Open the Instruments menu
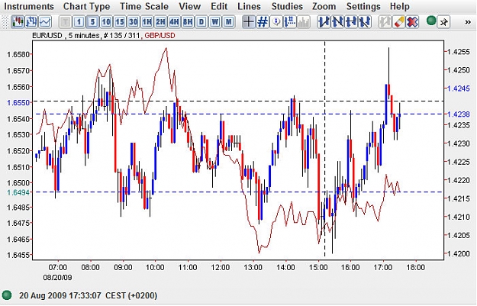This screenshot has height=306, width=477. point(29,6)
